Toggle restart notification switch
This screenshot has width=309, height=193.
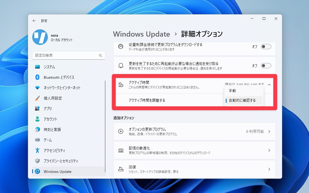[x=266, y=66]
